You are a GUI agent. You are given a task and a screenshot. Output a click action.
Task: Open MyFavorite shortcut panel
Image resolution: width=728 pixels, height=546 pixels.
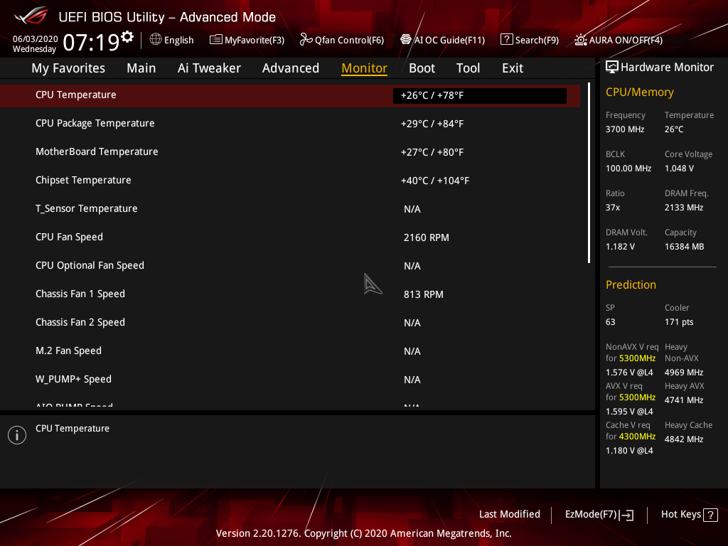[x=247, y=40]
